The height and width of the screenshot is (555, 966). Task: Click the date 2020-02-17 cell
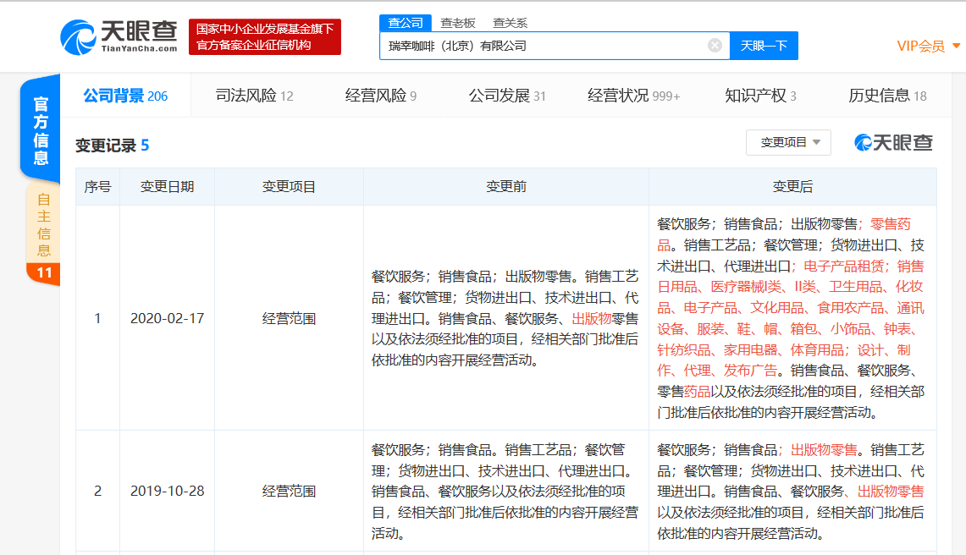167,318
